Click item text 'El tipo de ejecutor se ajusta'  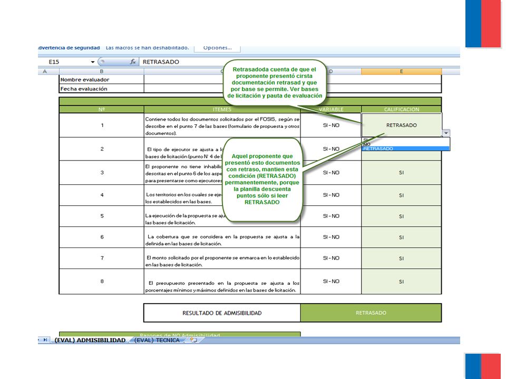point(184,153)
